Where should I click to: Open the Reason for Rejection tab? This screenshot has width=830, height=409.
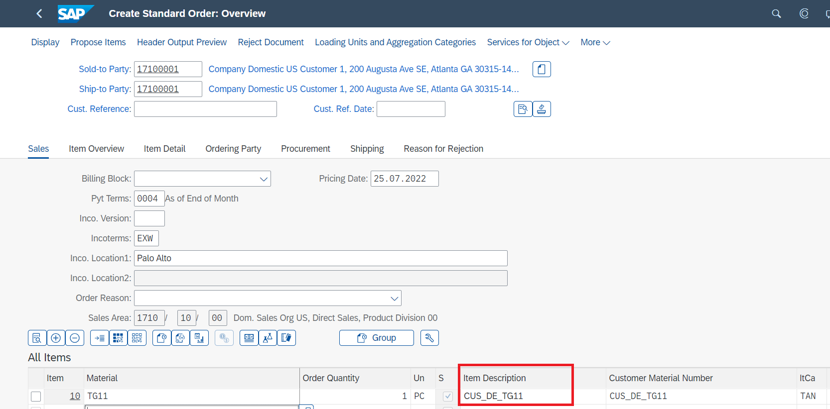tap(443, 149)
